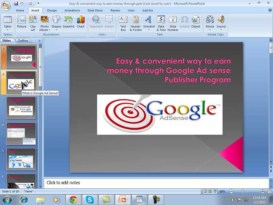273x205 pixels.
Task: Click the zoom slider handle
Action: point(243,191)
